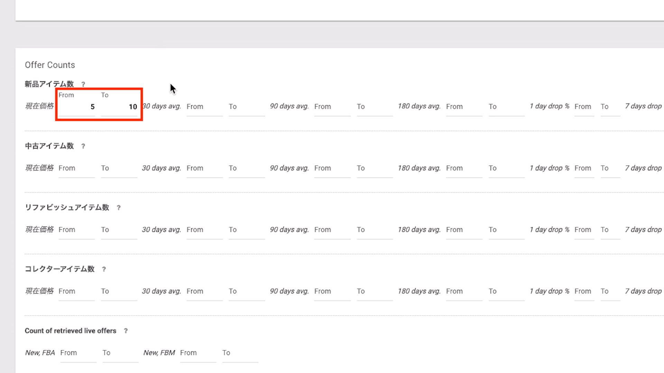The width and height of the screenshot is (664, 373).
Task: Click help icon beside リファビッシュアイテム数
Action: tap(119, 208)
